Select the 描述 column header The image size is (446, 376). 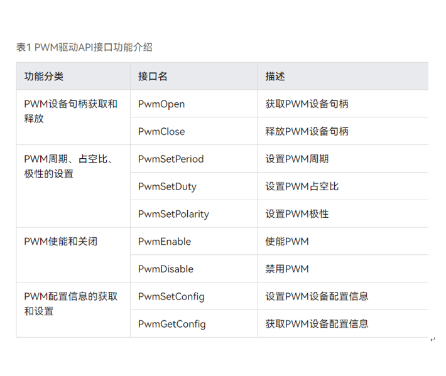(275, 77)
